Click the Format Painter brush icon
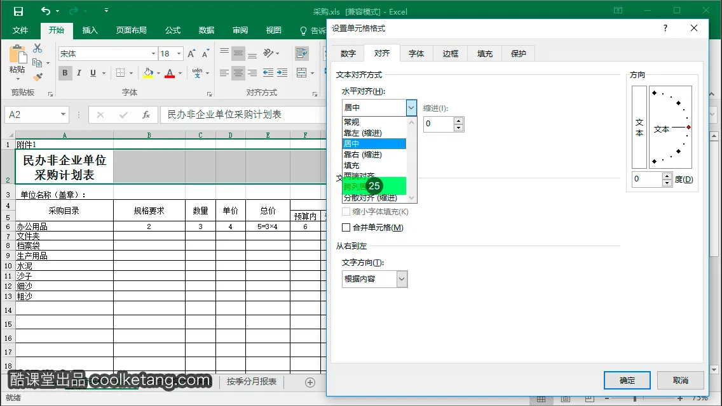 37,77
